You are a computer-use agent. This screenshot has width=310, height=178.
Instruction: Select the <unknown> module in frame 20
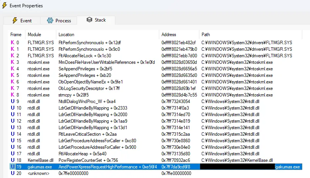click(39, 173)
